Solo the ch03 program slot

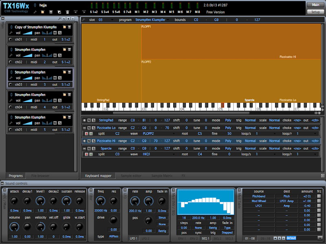(60, 78)
